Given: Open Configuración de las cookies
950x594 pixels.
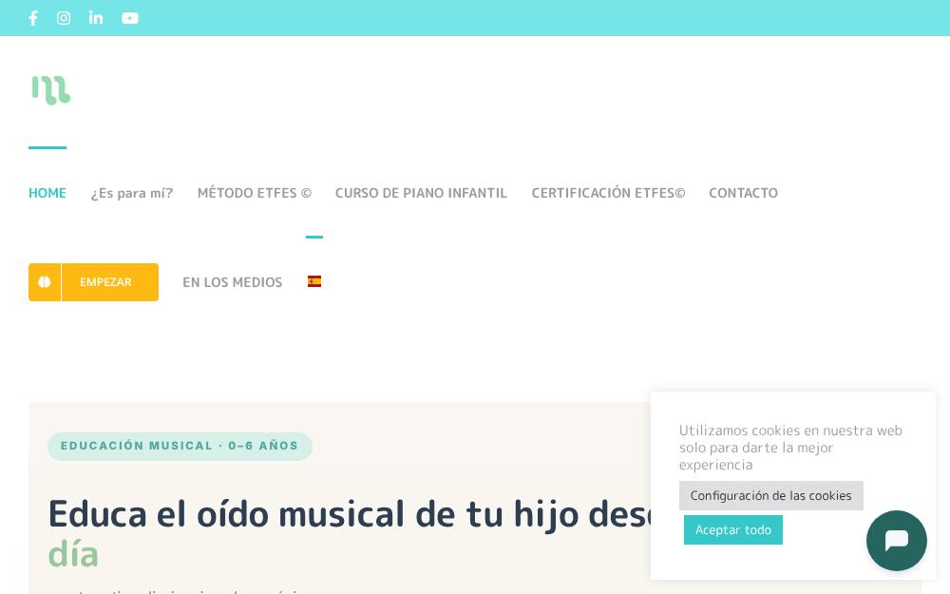Looking at the screenshot, I should 770,495.
